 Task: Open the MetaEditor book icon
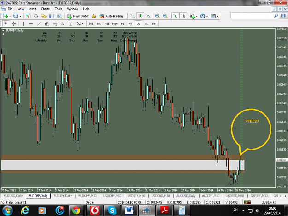(x=94, y=16)
